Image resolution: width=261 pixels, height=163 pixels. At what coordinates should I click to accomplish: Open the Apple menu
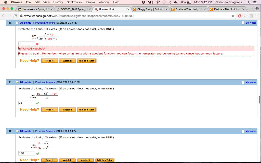[x=5, y=2]
